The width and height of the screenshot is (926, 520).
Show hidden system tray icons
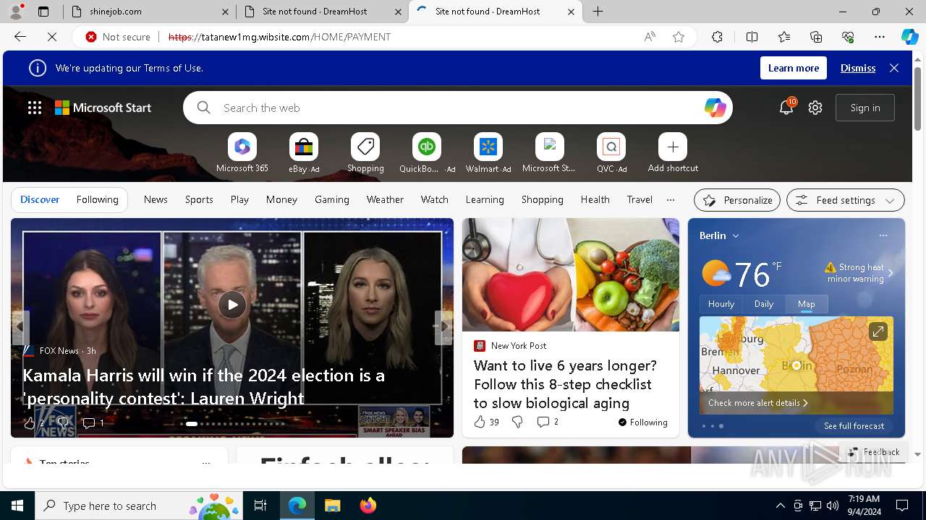click(780, 506)
